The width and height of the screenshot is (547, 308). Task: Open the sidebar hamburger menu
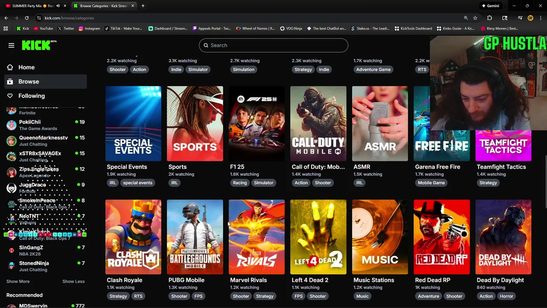[x=12, y=45]
